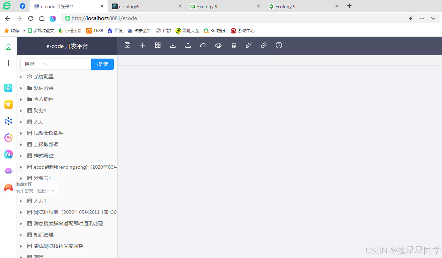The width and height of the screenshot is (442, 258).
Task: Open the three-dots browser menu
Action: point(422,18)
